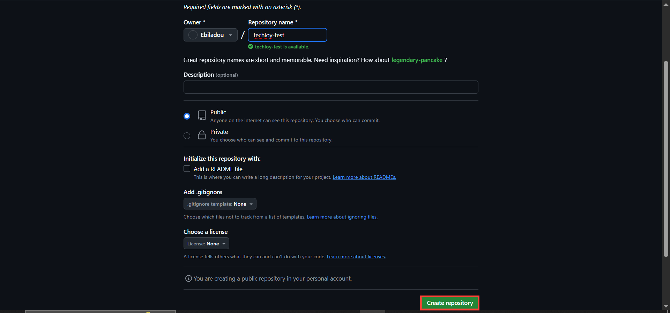Open Learn more about ignoring files

pos(342,217)
